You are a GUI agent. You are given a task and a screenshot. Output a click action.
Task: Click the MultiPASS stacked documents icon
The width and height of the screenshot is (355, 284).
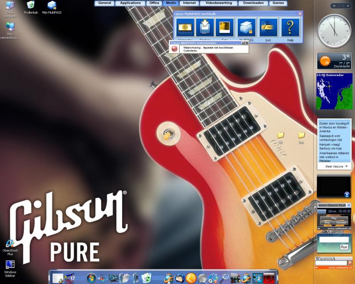point(246,28)
